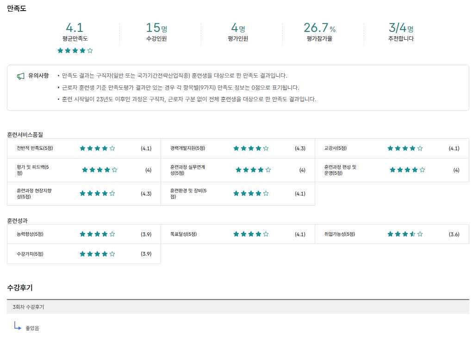
Task: Click the reply arrow icon beside 좋았음
Action: (x=18, y=326)
